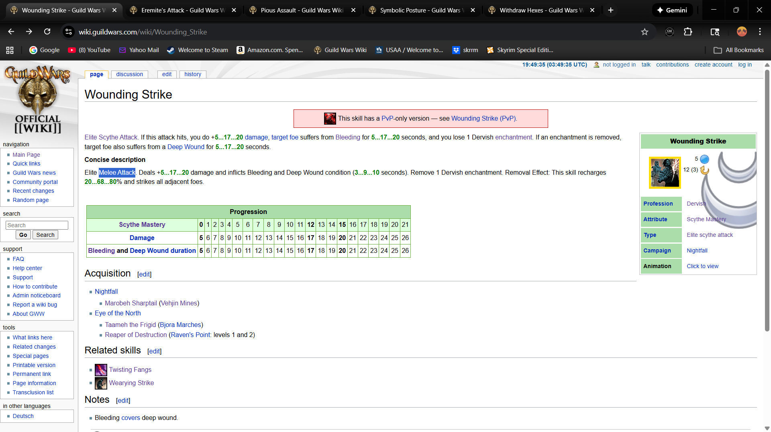Open the All Bookmarks folder
This screenshot has width=771, height=432.
tap(738, 50)
